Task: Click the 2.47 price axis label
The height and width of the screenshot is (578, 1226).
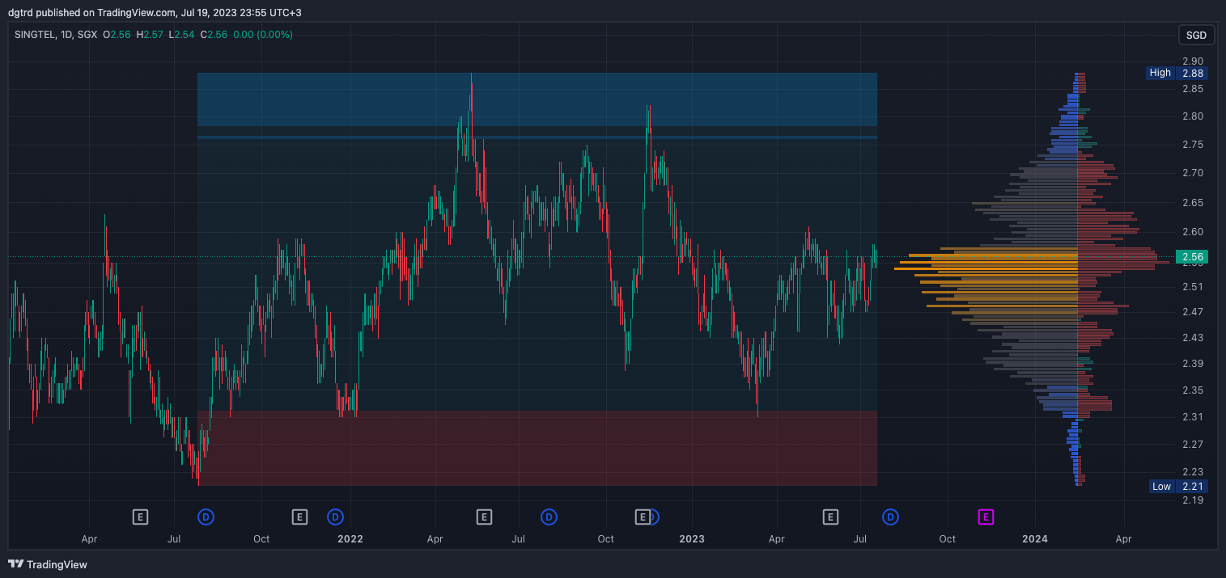Action: (x=1193, y=311)
